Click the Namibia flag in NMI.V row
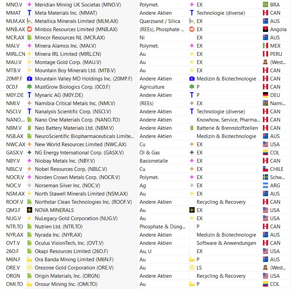 (x=265, y=103)
